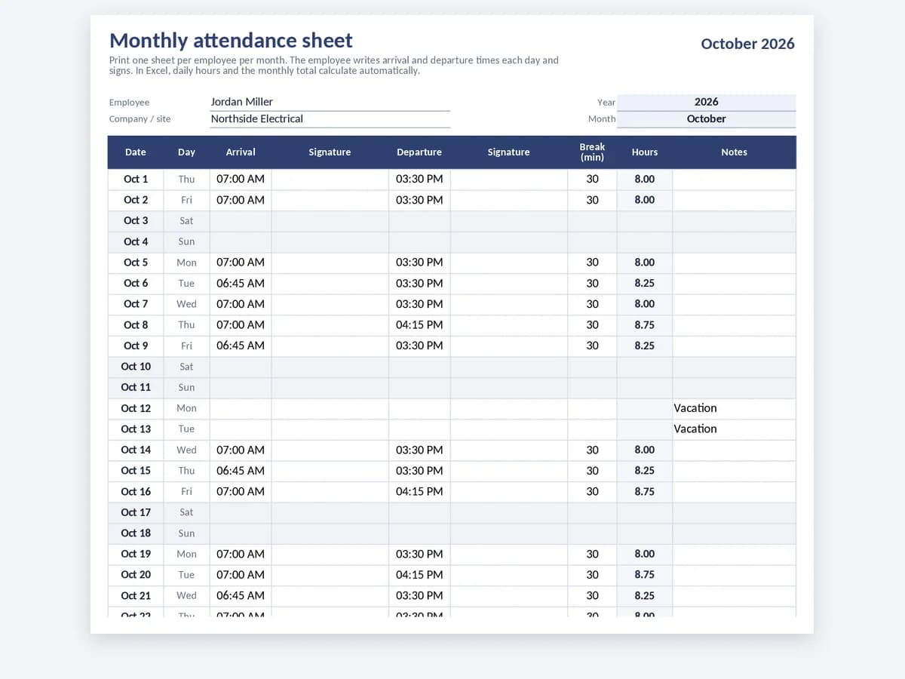The image size is (905, 679).
Task: Click the Oct 1 arrival Signature cell
Action: tap(330, 180)
